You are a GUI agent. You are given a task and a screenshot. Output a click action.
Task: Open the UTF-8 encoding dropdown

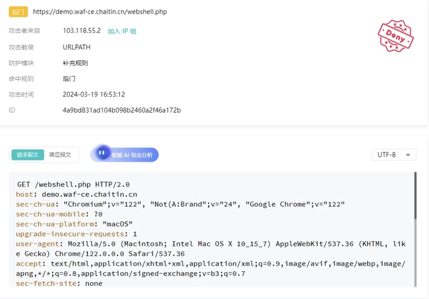pos(394,155)
